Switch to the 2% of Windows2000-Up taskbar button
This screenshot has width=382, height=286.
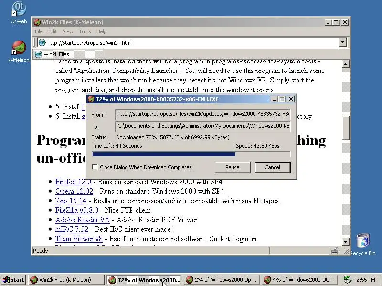tap(222, 280)
